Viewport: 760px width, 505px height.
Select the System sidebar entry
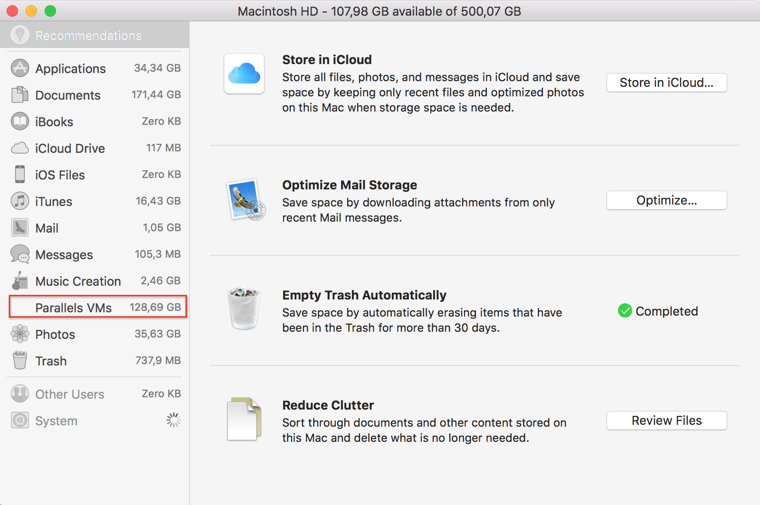pyautogui.click(x=56, y=421)
